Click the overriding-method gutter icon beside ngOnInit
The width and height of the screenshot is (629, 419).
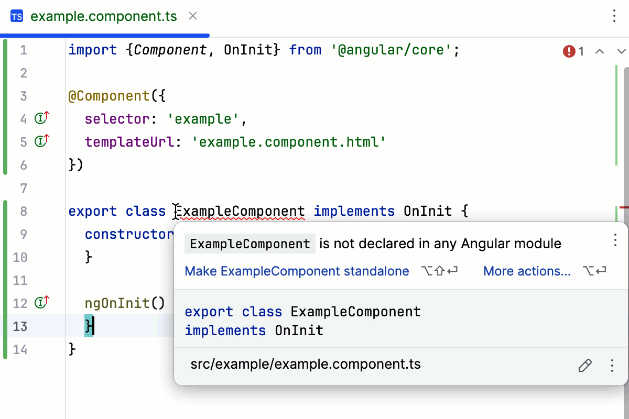click(41, 302)
